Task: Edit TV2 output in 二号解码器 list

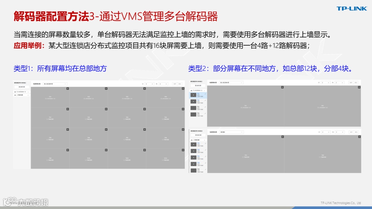Action: point(205,150)
